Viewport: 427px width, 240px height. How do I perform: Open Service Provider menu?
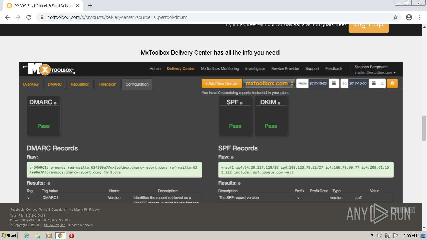285,69
